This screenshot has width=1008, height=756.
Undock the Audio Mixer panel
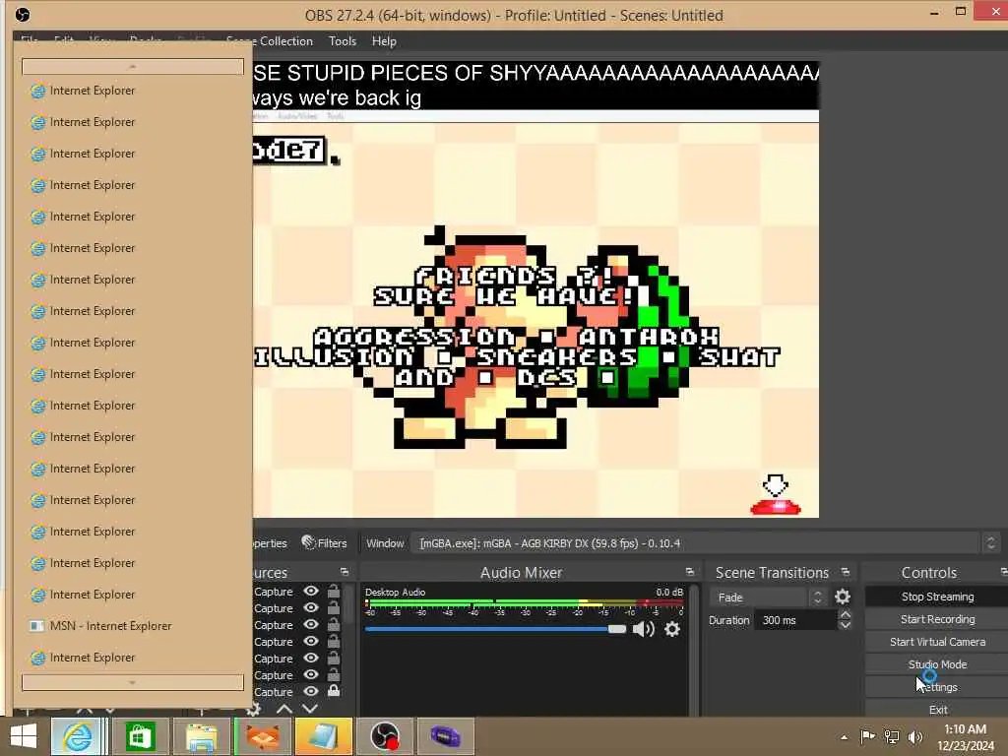click(x=690, y=572)
